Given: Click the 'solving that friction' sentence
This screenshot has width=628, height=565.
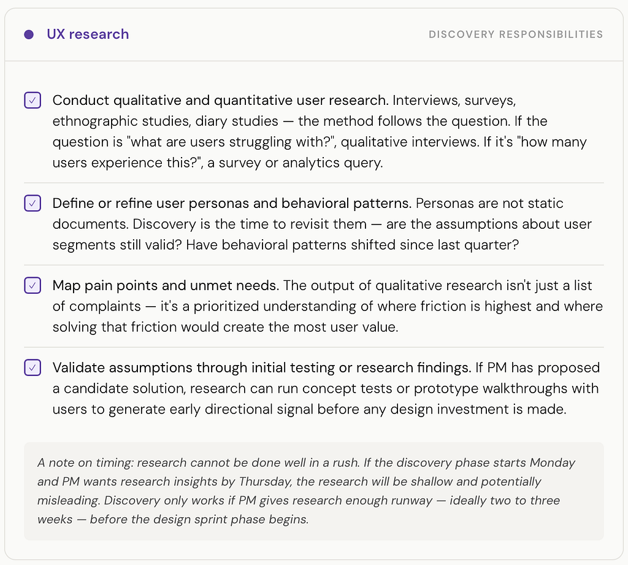Looking at the screenshot, I should [x=226, y=327].
